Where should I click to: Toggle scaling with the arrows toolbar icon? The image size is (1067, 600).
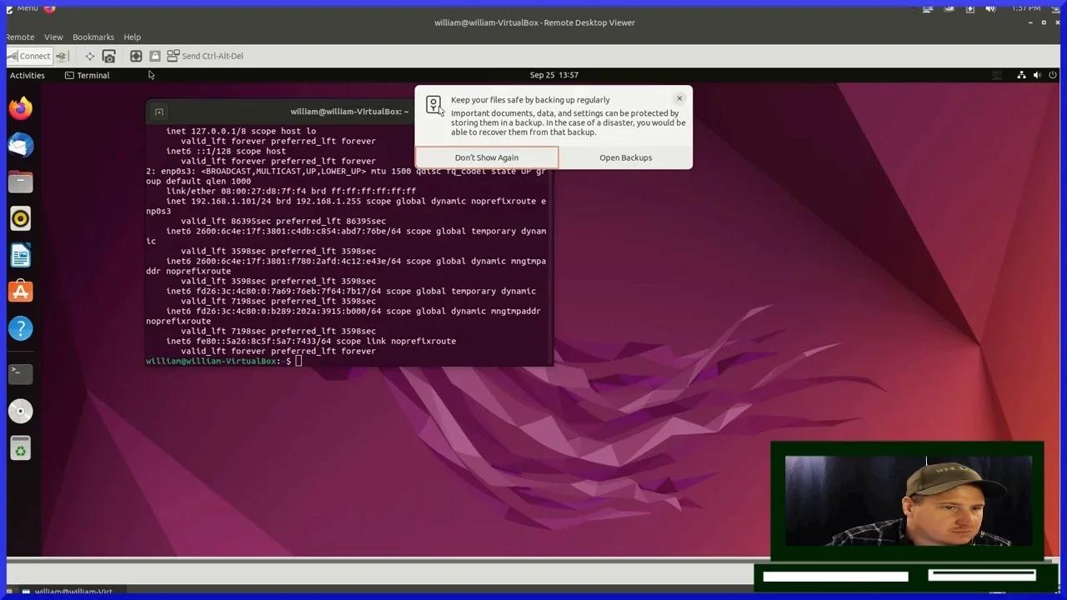click(89, 55)
